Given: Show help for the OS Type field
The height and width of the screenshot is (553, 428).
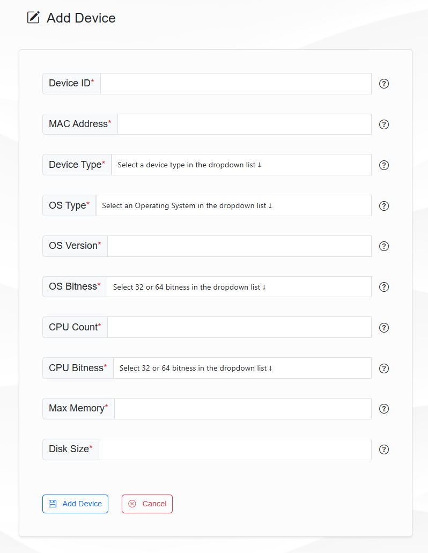Looking at the screenshot, I should (x=384, y=206).
